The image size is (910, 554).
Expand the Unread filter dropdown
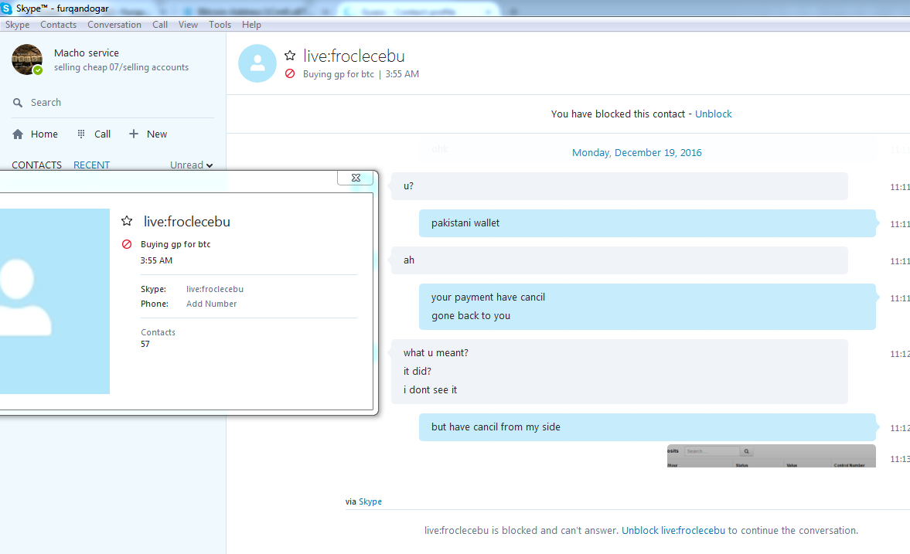pyautogui.click(x=192, y=165)
